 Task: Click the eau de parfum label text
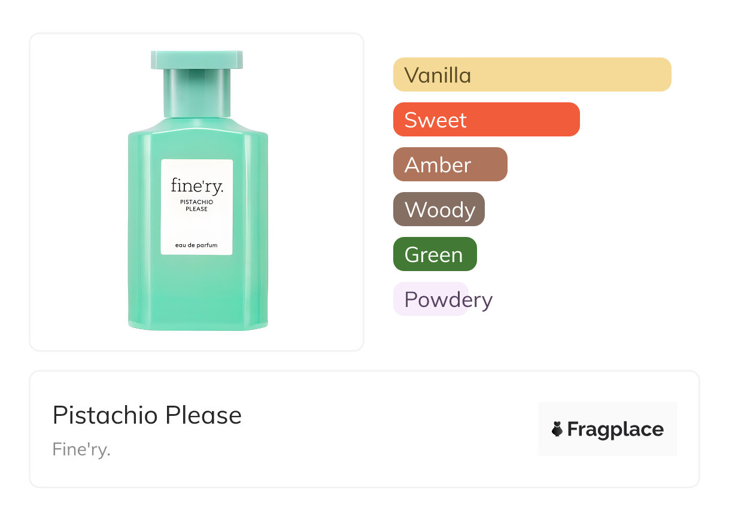(x=196, y=245)
